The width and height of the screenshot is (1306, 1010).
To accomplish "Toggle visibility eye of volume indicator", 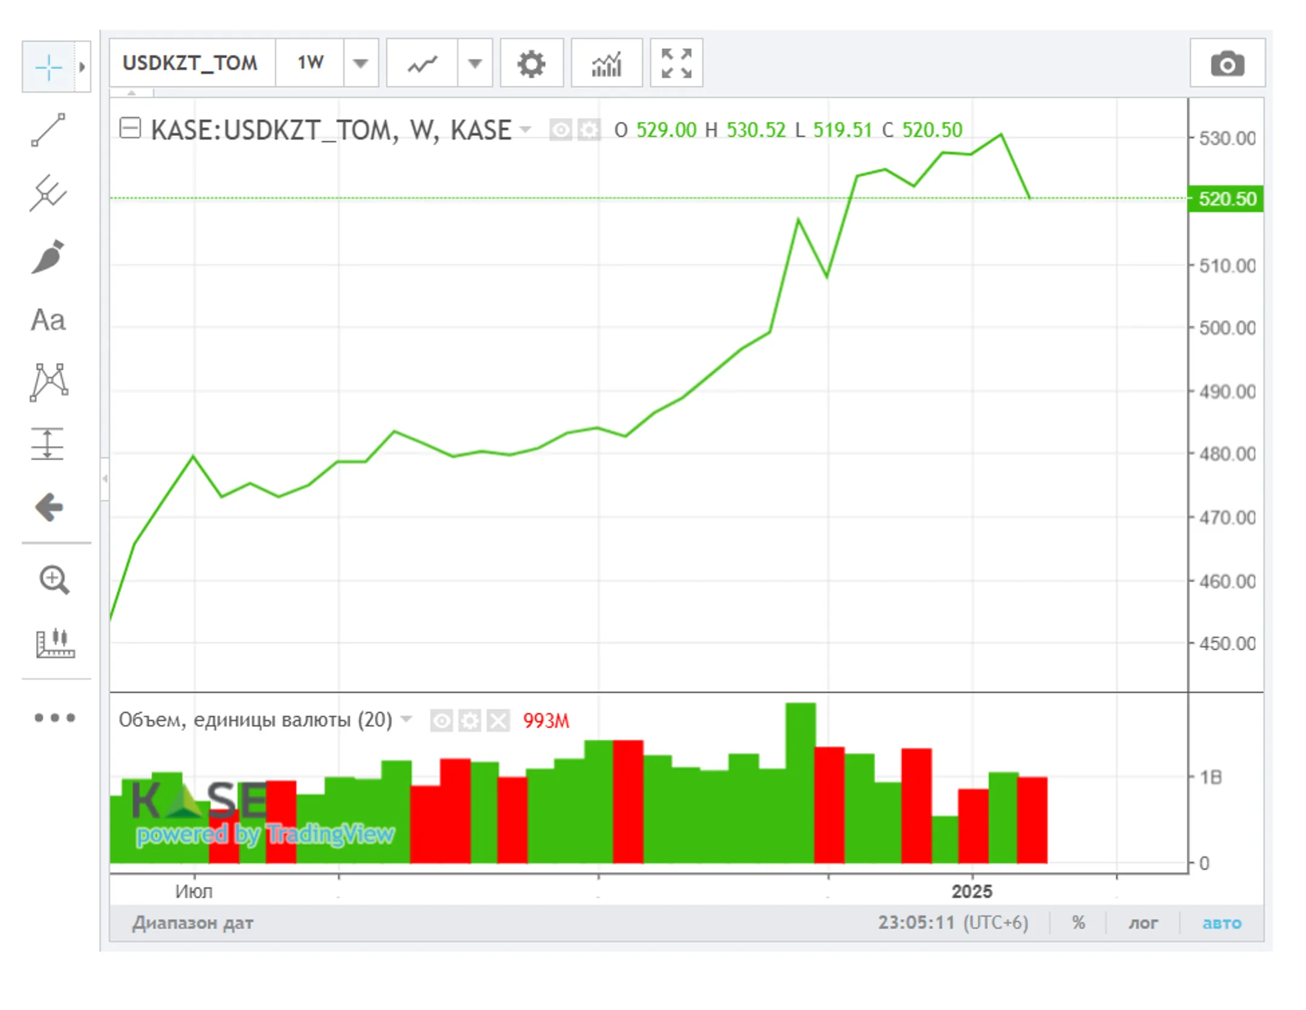I will (x=441, y=720).
